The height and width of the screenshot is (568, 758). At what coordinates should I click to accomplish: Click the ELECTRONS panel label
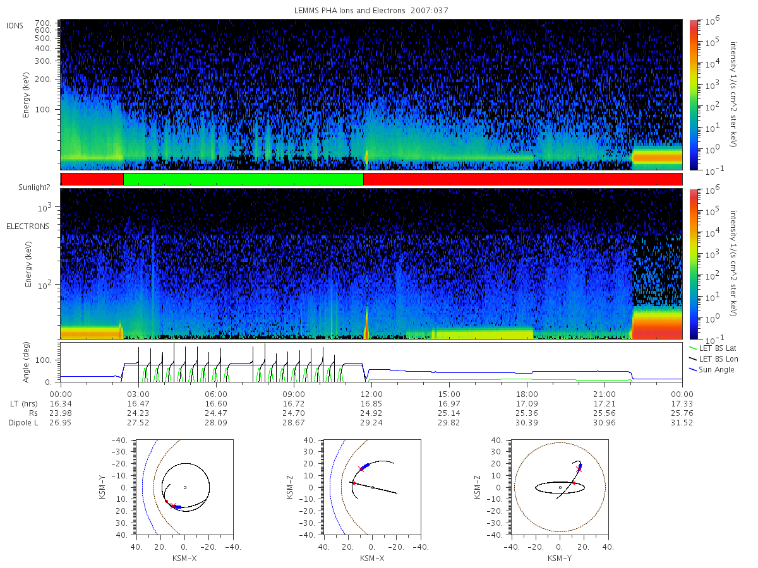(x=28, y=226)
